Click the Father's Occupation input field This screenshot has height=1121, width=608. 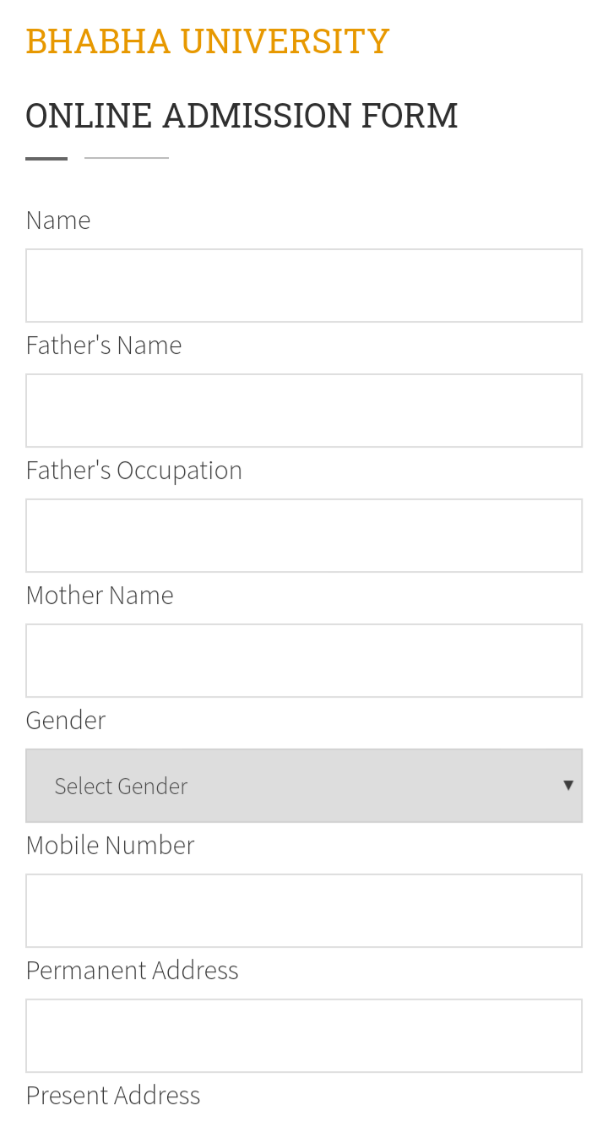pos(304,535)
